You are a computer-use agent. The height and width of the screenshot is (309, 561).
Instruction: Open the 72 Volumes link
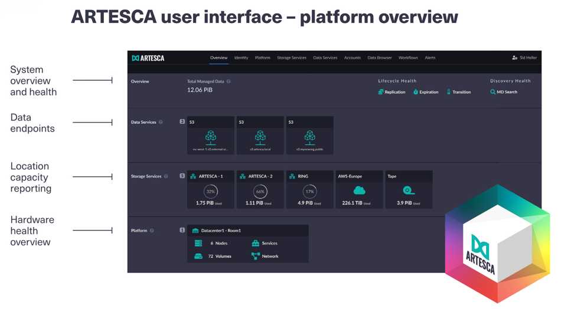220,256
